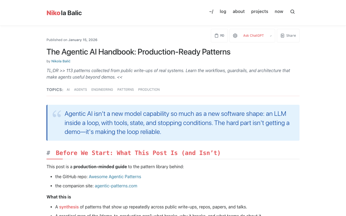Screen dimensions: 346x216
Task: Go to the about page
Action: 239,11
